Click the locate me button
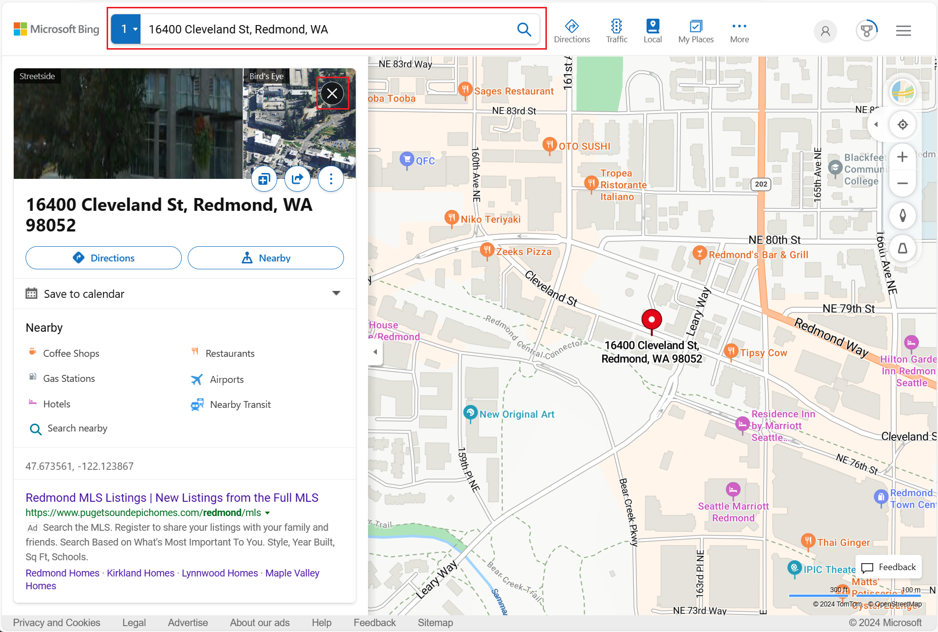The width and height of the screenshot is (938, 632). pos(903,124)
